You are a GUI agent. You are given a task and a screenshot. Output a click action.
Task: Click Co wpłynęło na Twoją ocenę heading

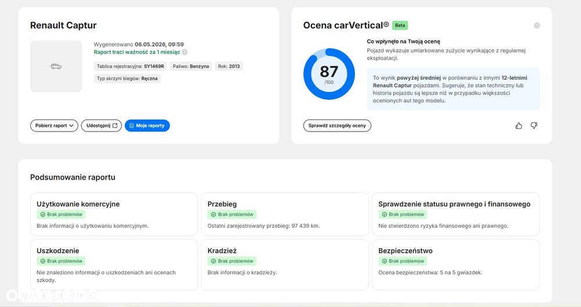[404, 41]
